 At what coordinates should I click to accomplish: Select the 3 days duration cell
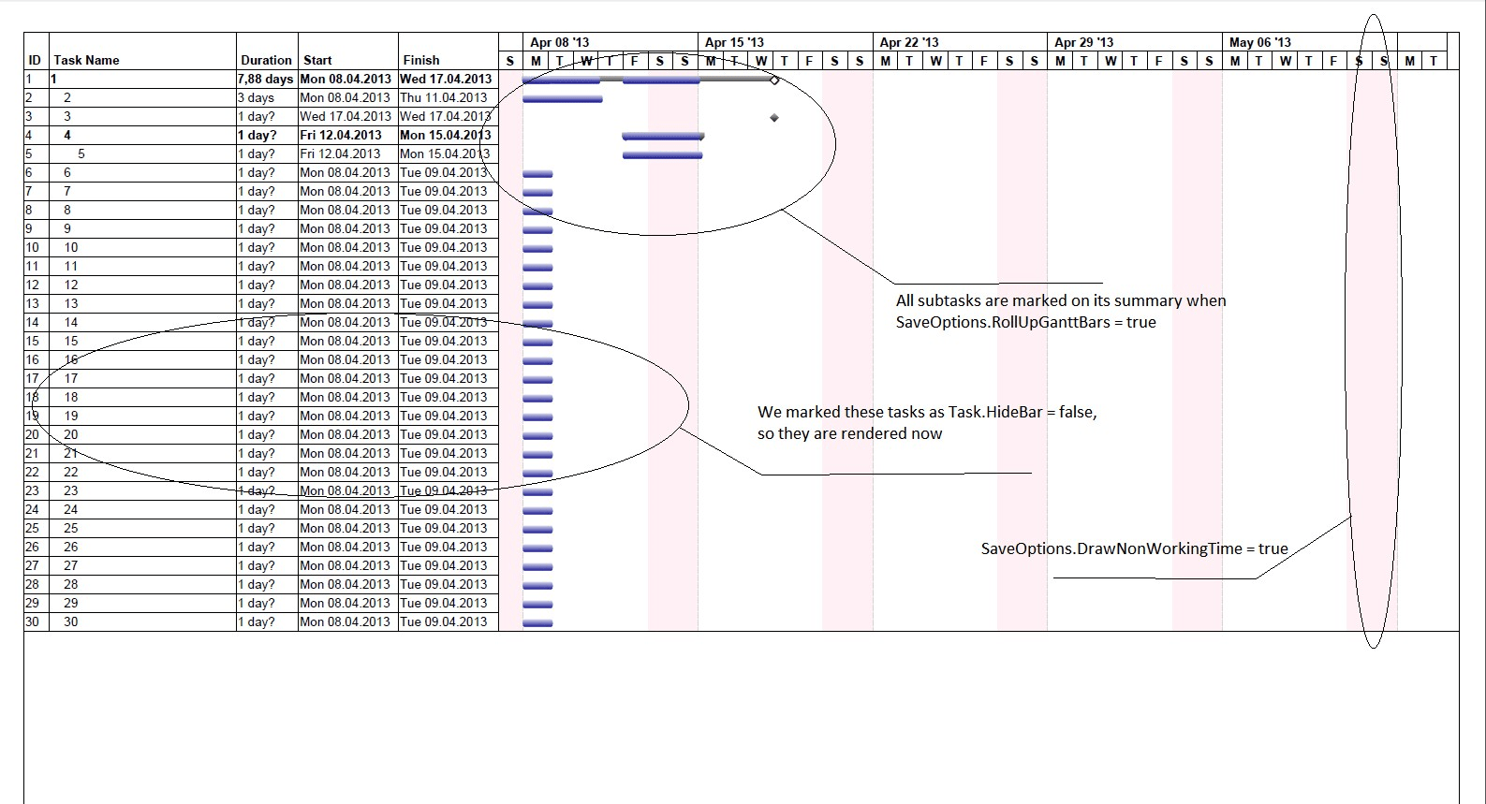267,98
